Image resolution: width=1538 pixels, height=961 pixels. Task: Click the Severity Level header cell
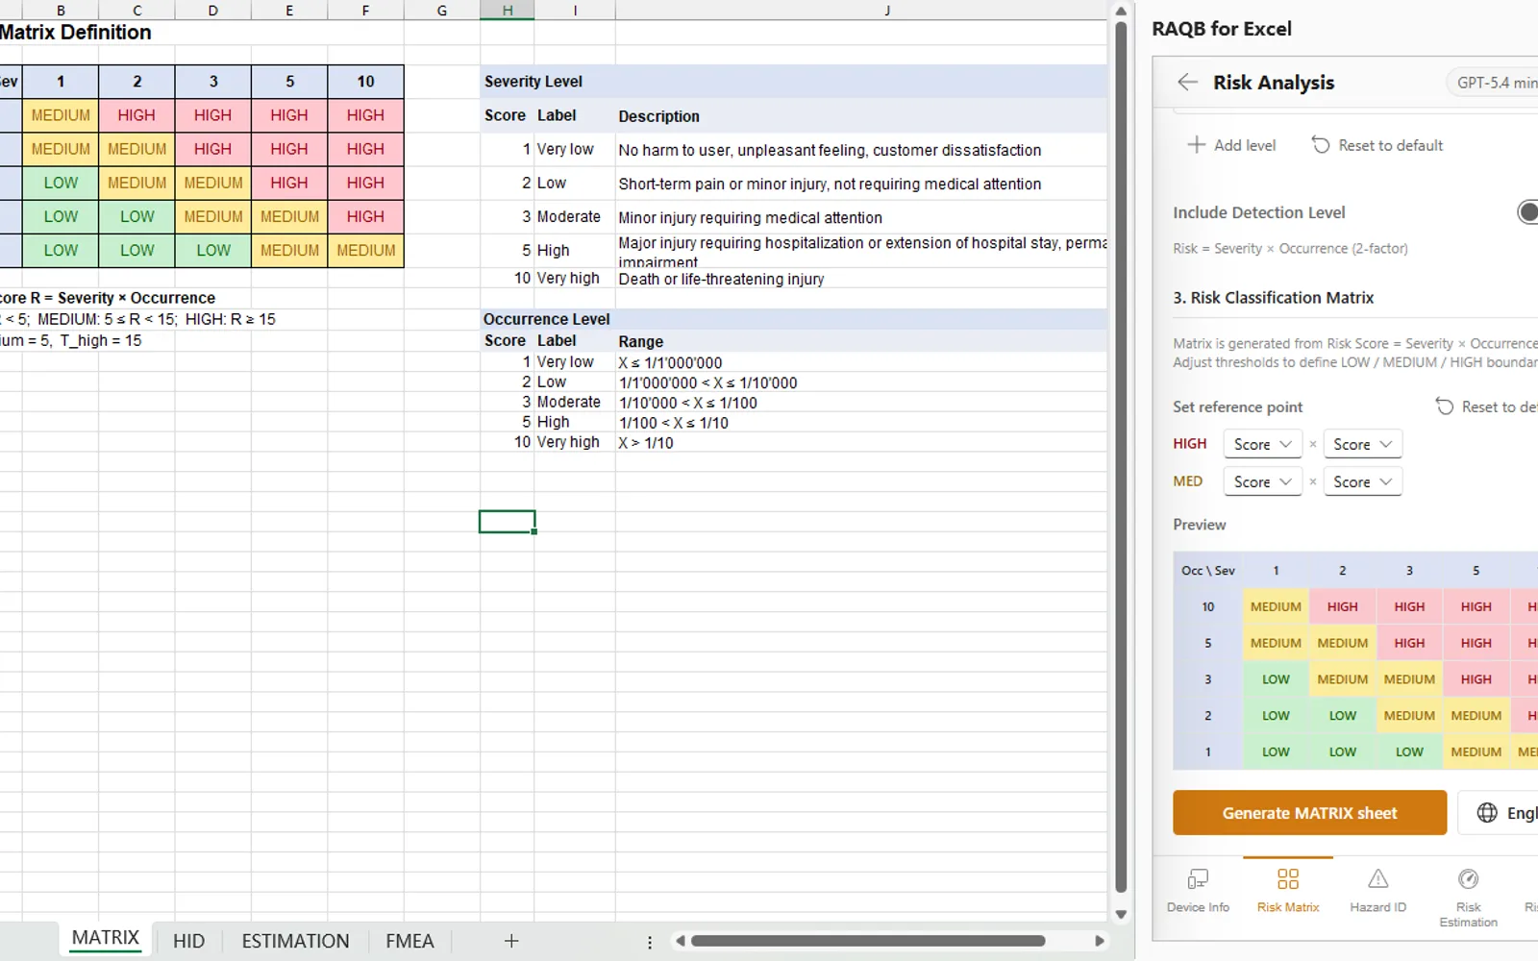tap(794, 82)
